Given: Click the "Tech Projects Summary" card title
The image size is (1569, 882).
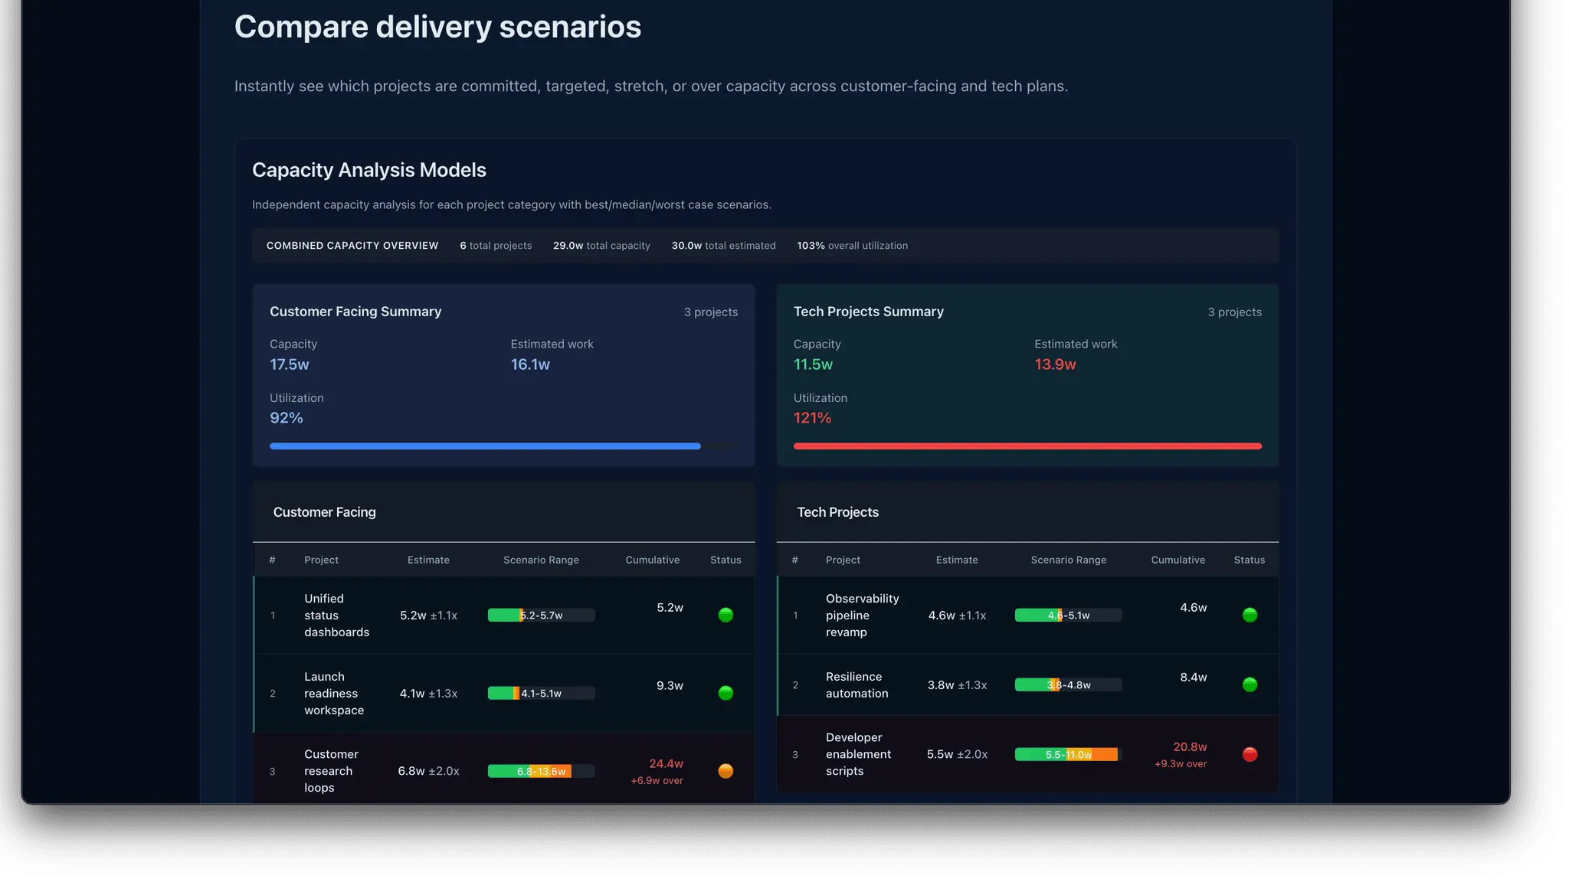Looking at the screenshot, I should click(x=869, y=312).
